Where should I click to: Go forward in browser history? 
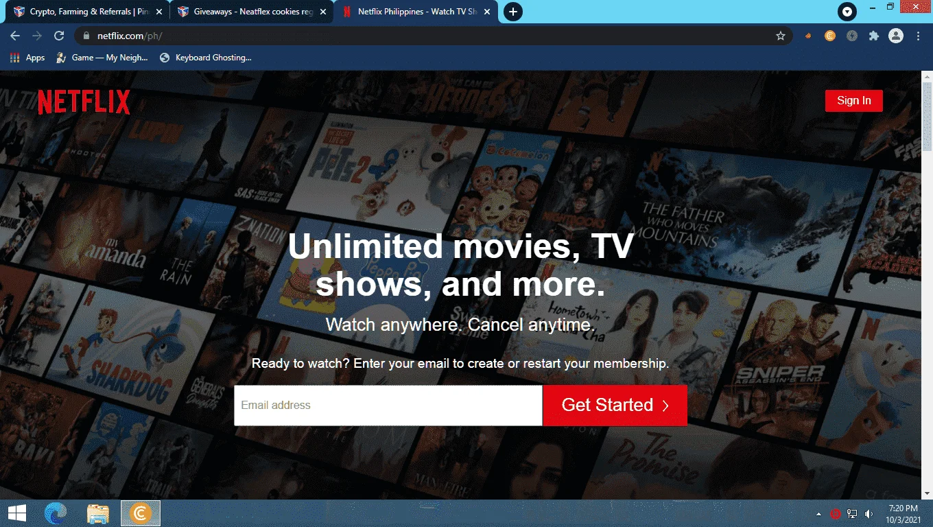[37, 36]
